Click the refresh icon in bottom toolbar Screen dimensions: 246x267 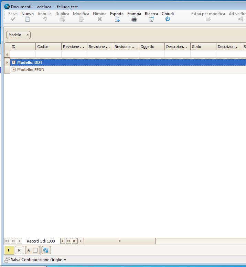click(46, 250)
